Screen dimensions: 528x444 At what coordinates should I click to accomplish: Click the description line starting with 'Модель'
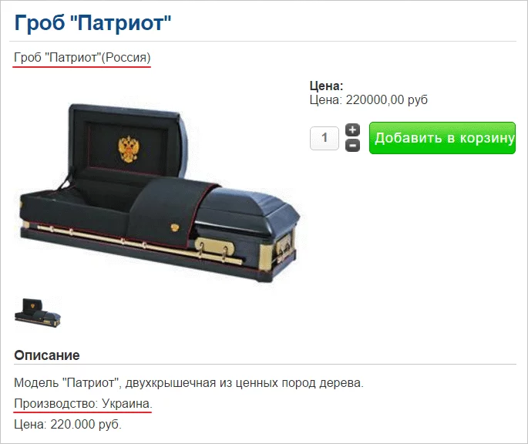(189, 383)
